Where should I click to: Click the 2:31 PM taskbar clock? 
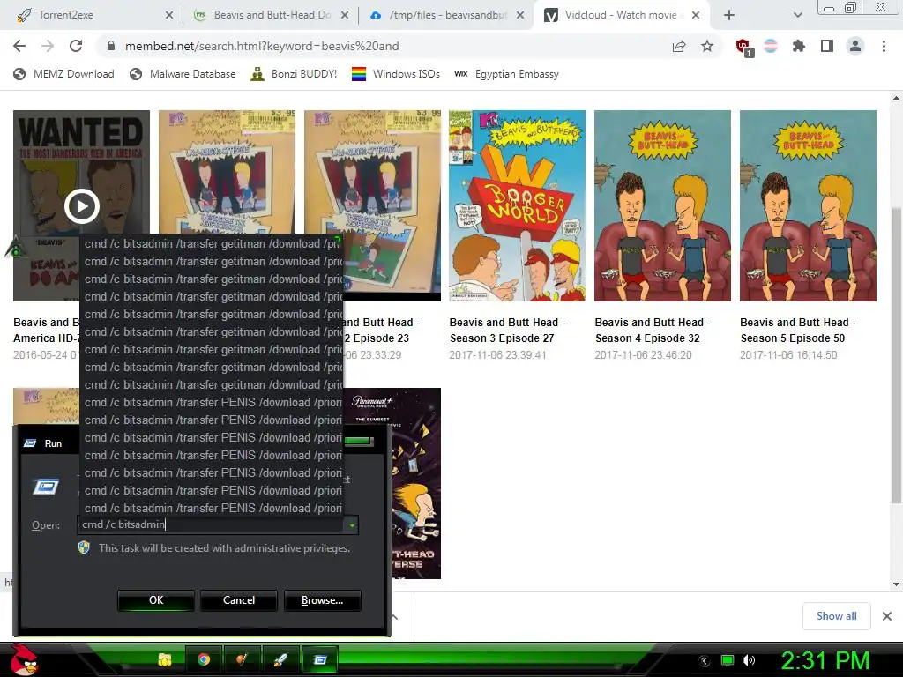tap(825, 660)
